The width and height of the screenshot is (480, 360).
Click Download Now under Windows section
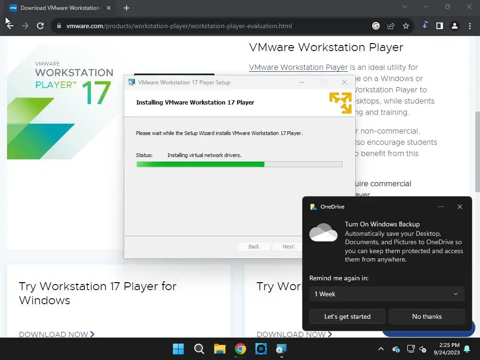[x=57, y=334]
